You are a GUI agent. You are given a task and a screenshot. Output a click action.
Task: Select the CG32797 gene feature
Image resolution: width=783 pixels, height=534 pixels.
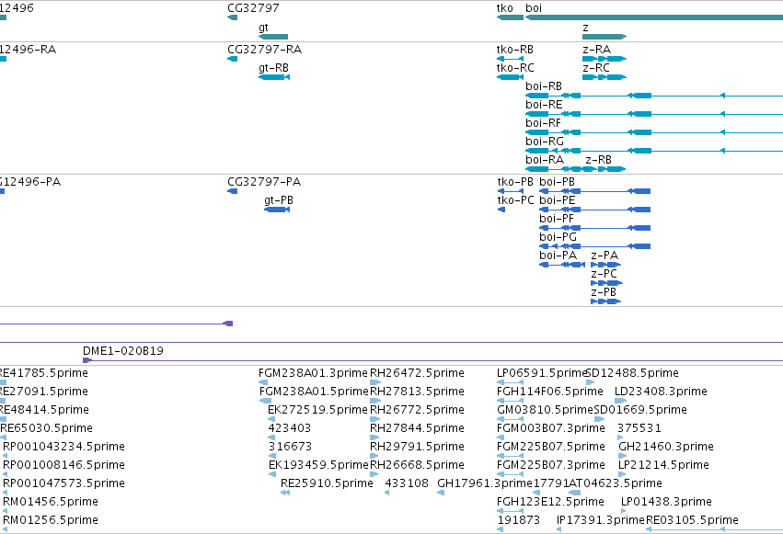coord(232,17)
